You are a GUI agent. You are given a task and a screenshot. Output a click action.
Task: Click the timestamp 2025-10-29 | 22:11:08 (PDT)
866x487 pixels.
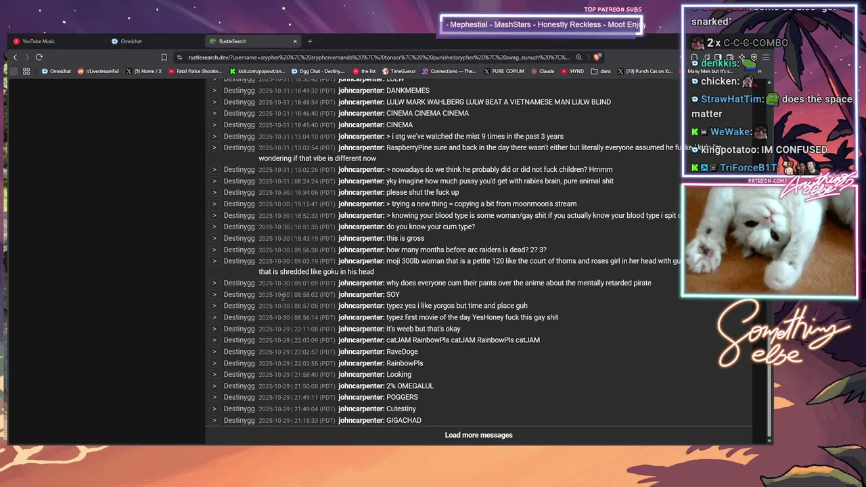297,329
